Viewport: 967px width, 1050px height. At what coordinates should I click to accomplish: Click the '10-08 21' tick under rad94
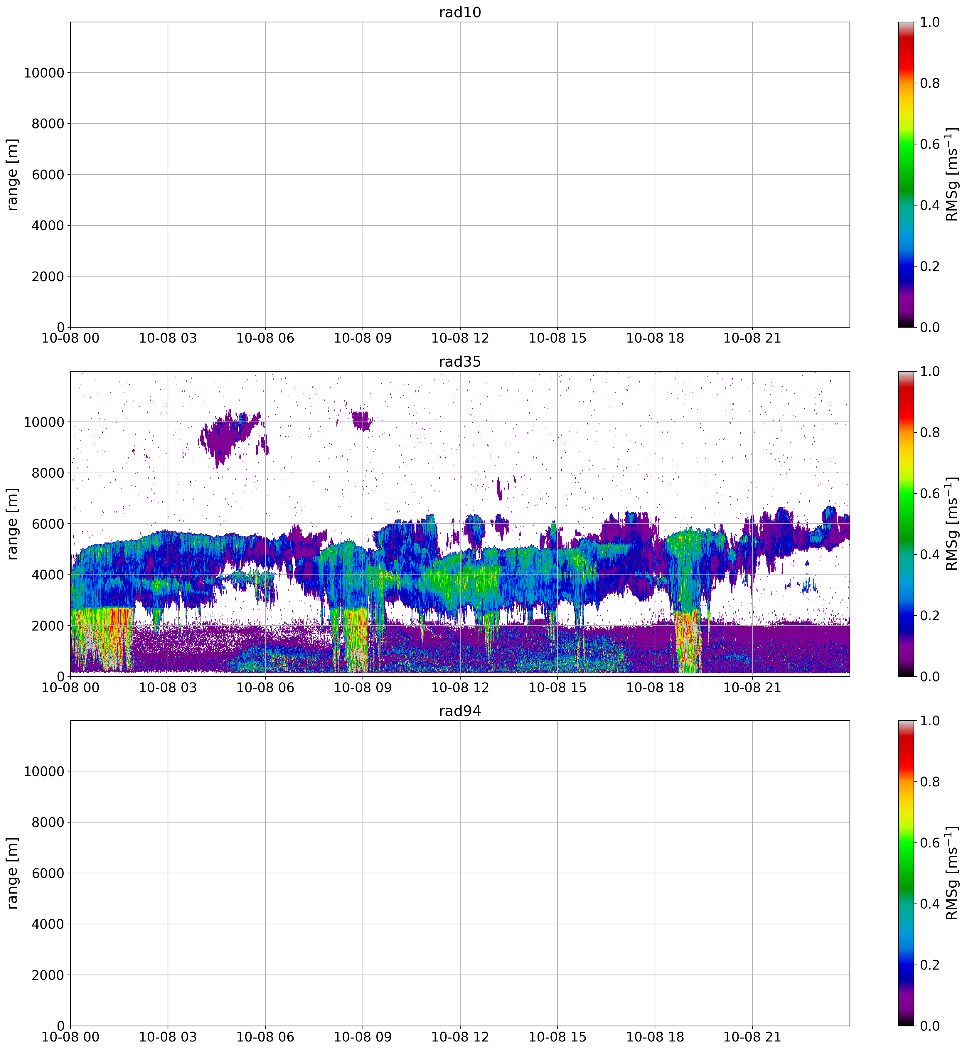(752, 1036)
